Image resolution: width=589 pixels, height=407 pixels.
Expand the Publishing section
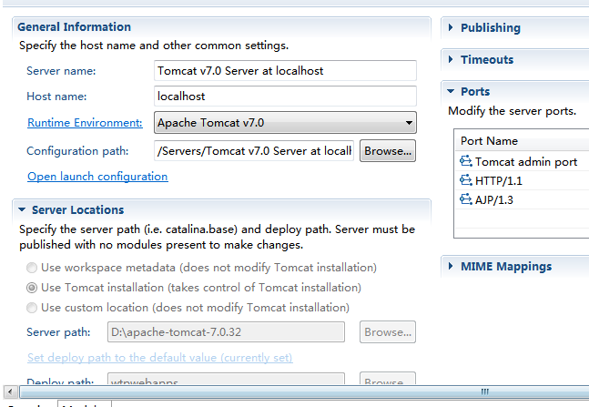[451, 27]
